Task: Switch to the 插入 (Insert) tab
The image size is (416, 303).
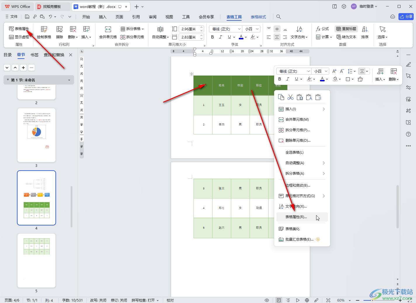Action: [x=103, y=17]
